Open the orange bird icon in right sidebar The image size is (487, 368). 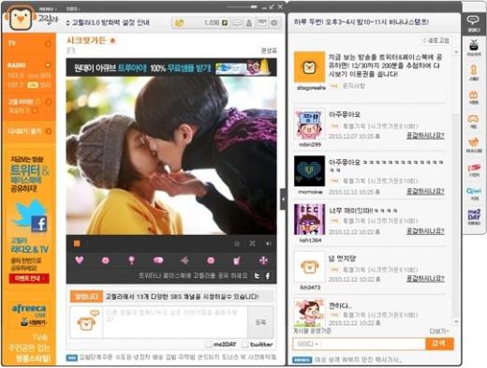[474, 145]
